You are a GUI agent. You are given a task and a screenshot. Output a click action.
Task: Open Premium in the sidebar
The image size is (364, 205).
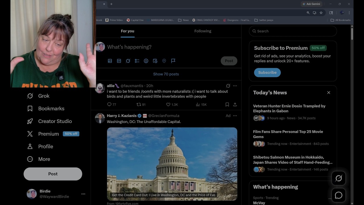pyautogui.click(x=53, y=134)
